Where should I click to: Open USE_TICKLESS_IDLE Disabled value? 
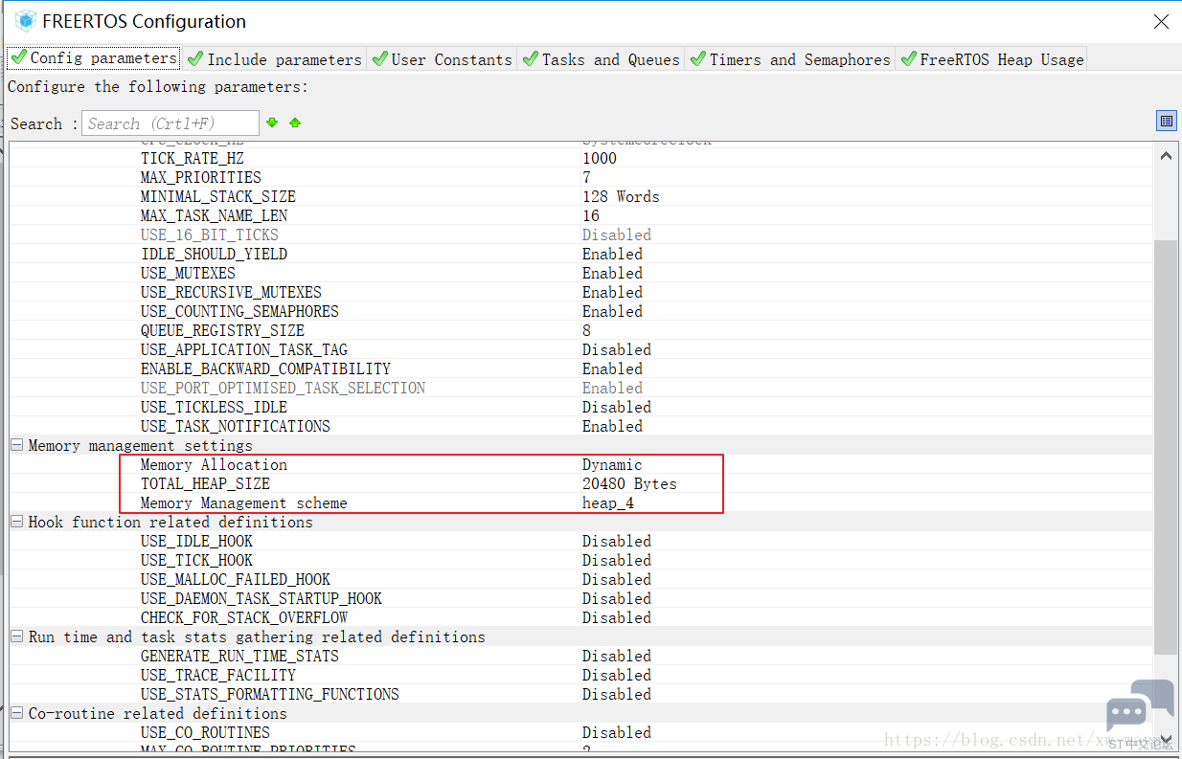tap(616, 407)
